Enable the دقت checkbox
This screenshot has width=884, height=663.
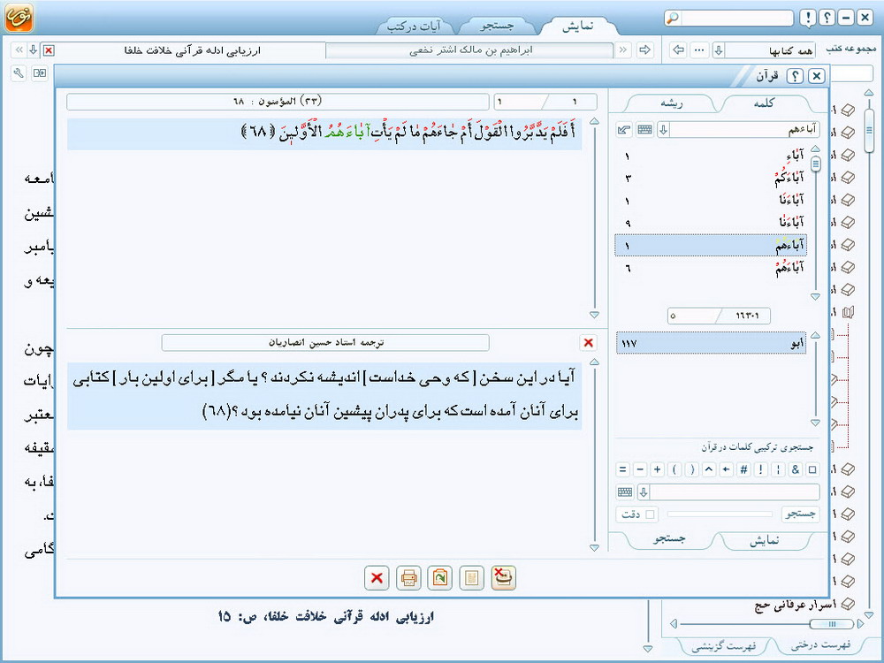pyautogui.click(x=651, y=514)
